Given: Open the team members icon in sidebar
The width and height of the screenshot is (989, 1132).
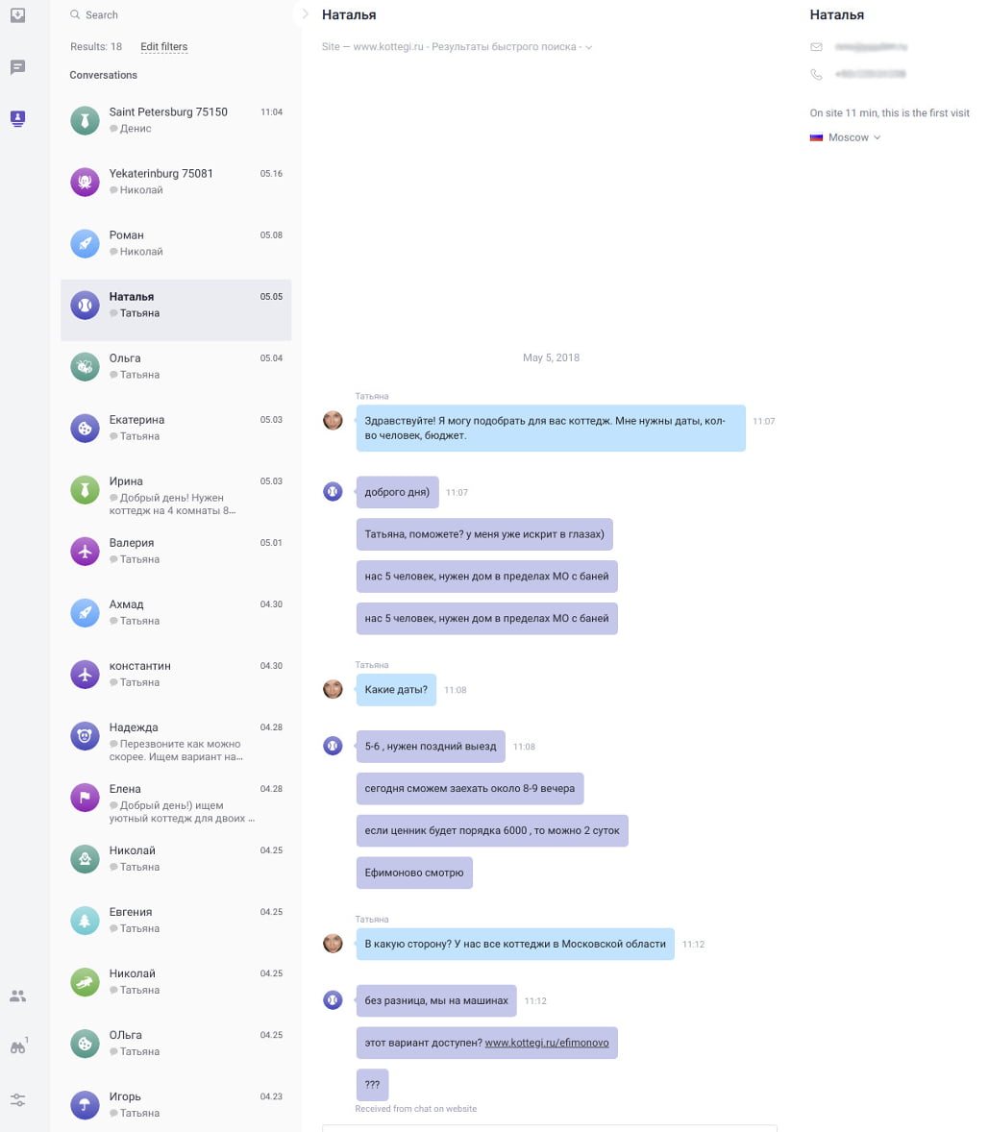Looking at the screenshot, I should point(17,997).
